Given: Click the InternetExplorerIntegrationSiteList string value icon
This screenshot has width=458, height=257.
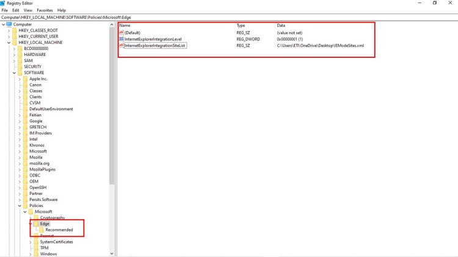Looking at the screenshot, I should coord(122,46).
